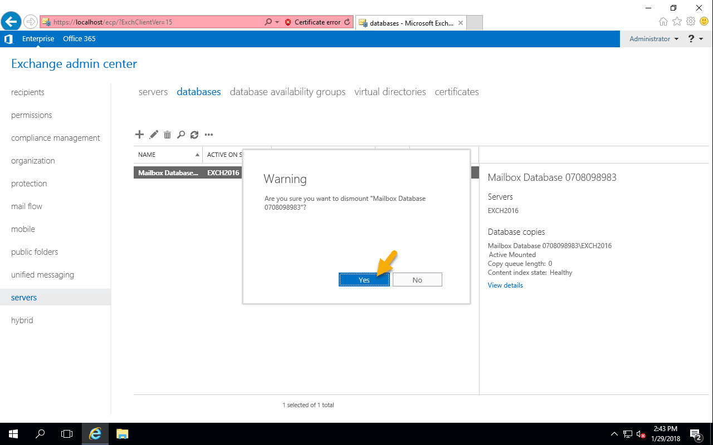This screenshot has height=445, width=713.
Task: Open Task View from the taskbar
Action: [x=67, y=434]
